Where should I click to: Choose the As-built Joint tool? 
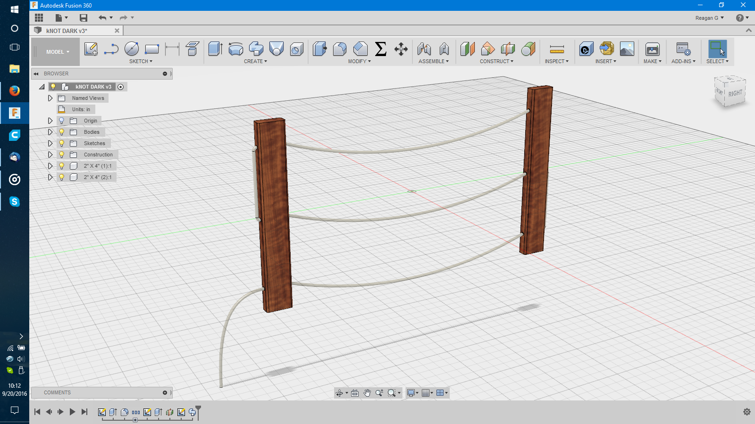tap(445, 49)
